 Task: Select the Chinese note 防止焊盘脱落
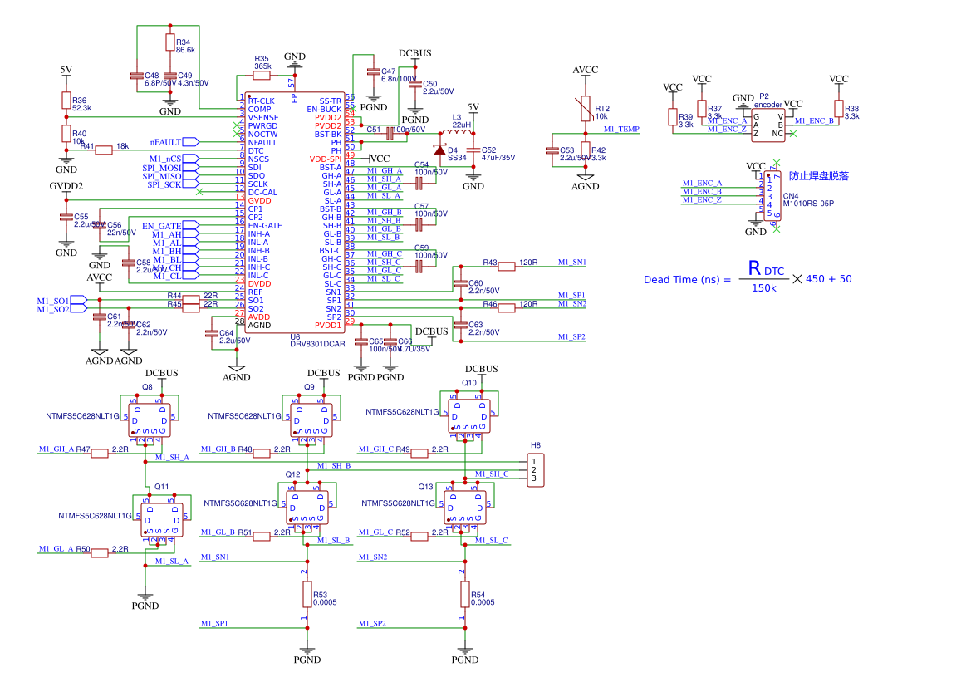pyautogui.click(x=819, y=176)
